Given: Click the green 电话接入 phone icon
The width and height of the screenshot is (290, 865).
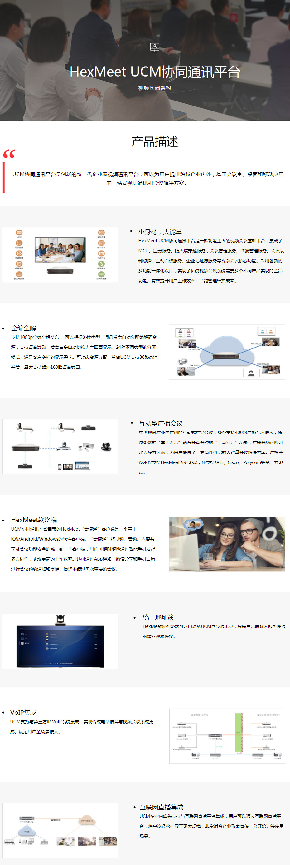Looking at the screenshot, I should [x=101, y=264].
